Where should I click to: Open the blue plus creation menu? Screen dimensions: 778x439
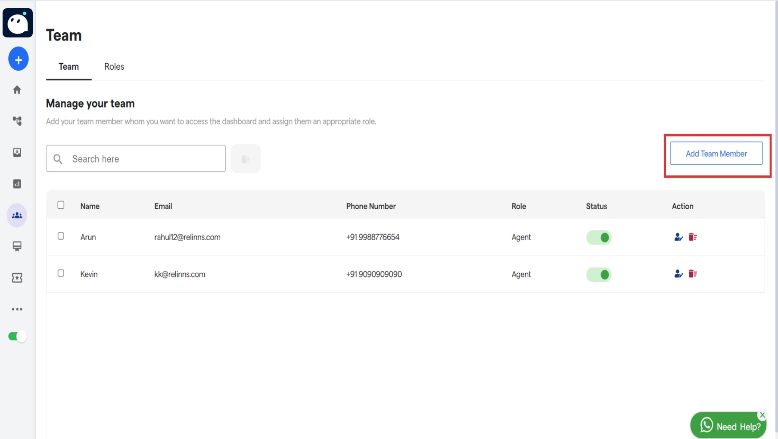click(x=18, y=59)
